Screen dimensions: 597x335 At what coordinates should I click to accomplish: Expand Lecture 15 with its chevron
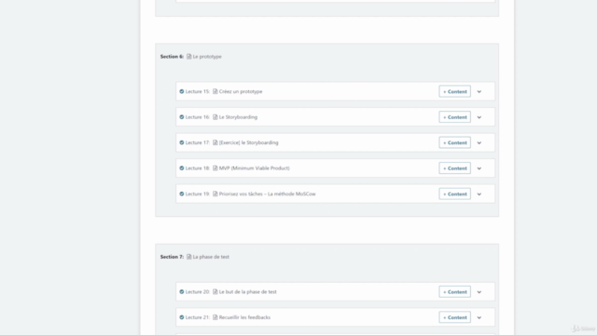[x=479, y=91]
